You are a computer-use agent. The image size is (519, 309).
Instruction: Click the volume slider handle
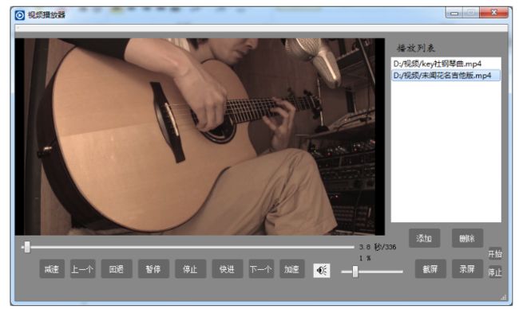point(355,272)
